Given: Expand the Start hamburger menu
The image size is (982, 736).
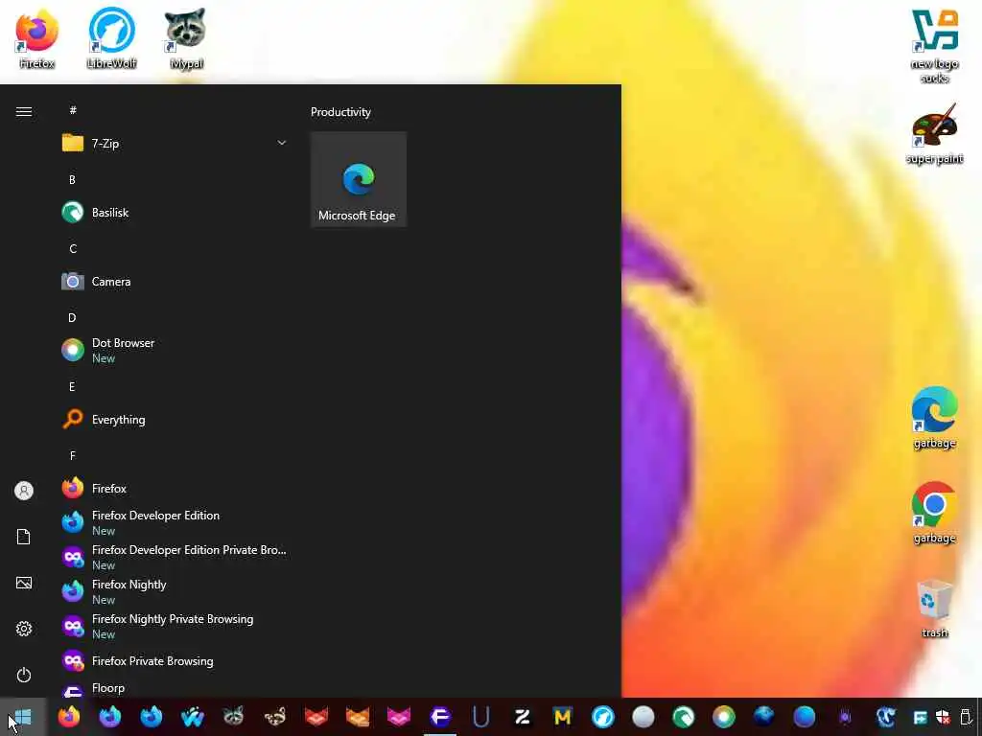Looking at the screenshot, I should [x=24, y=111].
